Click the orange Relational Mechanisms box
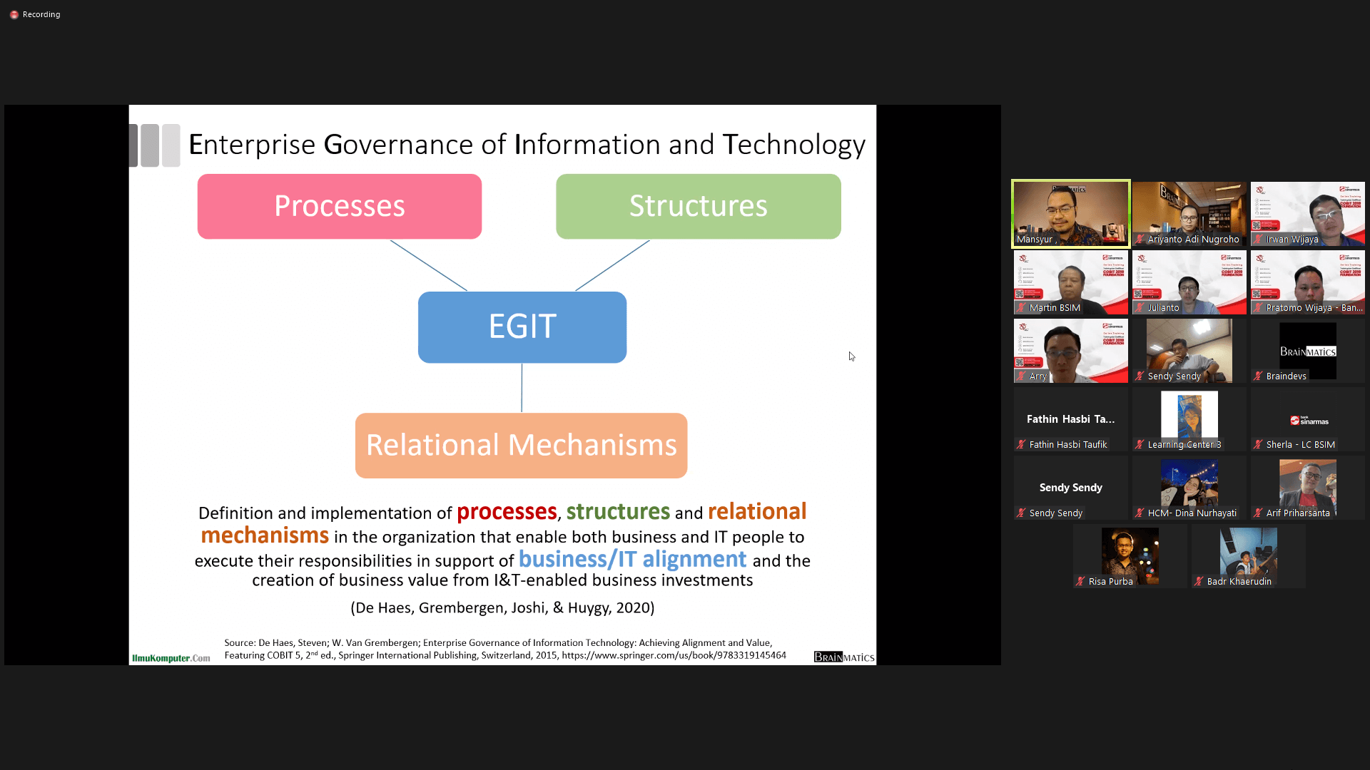 (x=521, y=445)
